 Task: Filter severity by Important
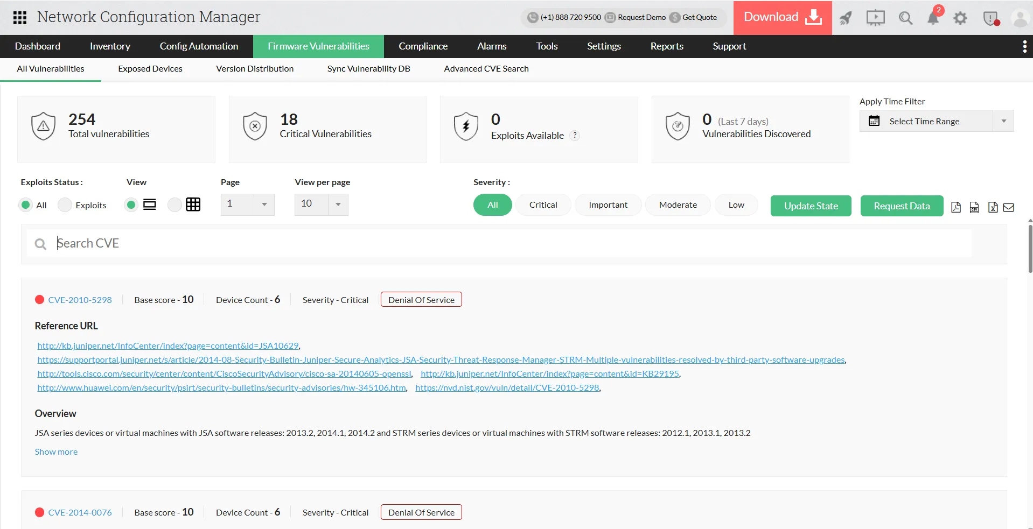pyautogui.click(x=608, y=205)
